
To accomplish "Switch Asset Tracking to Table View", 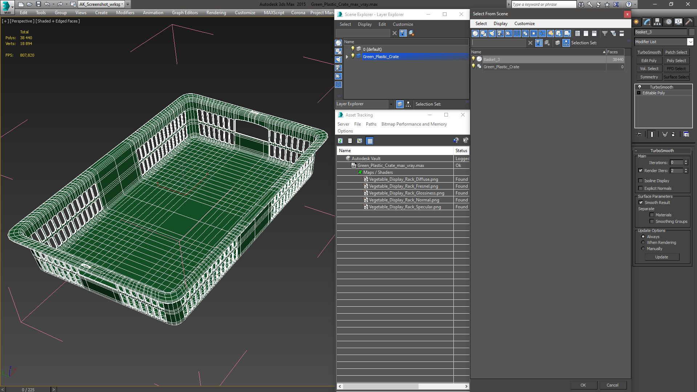I will point(370,141).
